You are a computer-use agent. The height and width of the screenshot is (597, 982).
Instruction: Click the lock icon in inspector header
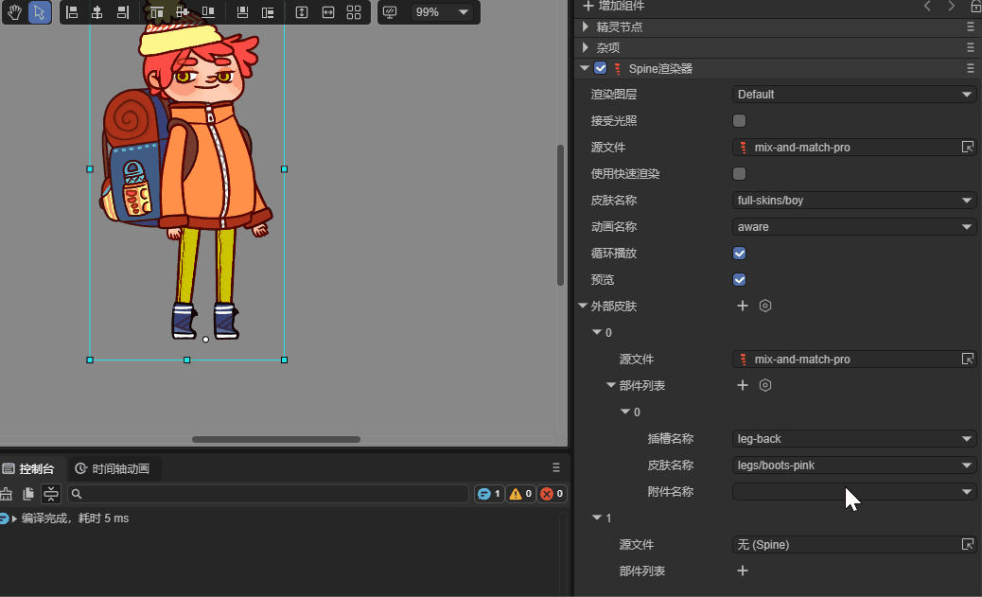click(x=975, y=7)
